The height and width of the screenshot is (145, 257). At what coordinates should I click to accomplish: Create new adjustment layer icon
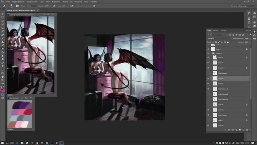pyautogui.click(x=236, y=130)
